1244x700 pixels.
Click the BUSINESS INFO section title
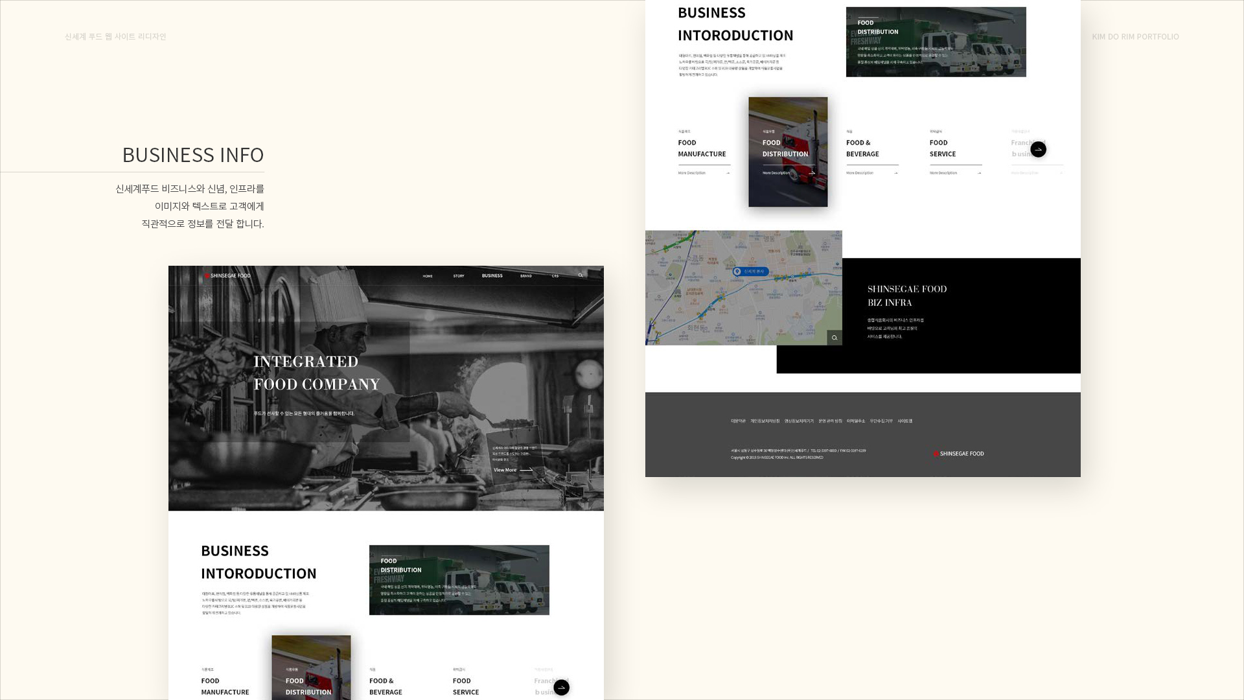(193, 155)
